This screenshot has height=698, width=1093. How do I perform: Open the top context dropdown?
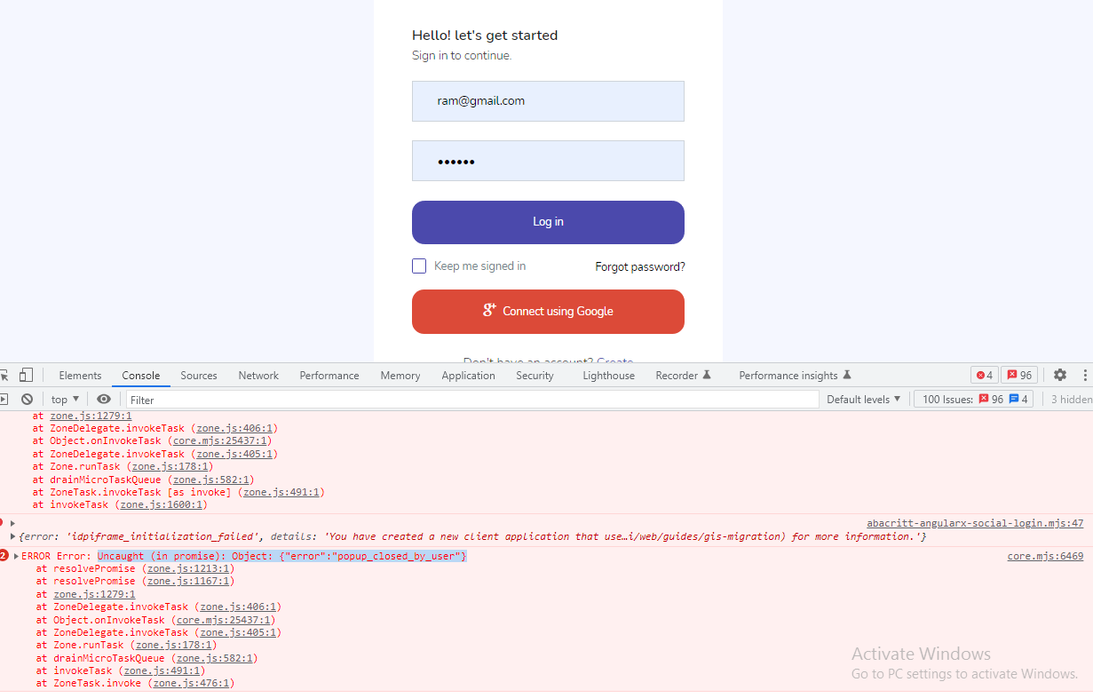(x=65, y=400)
